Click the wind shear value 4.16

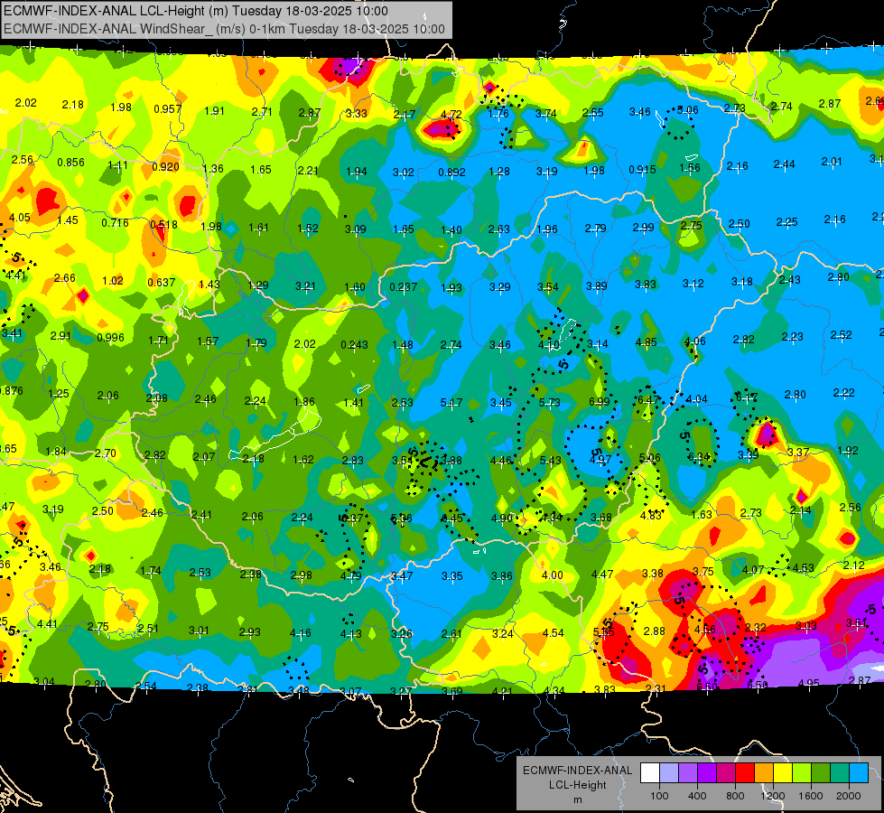(301, 633)
